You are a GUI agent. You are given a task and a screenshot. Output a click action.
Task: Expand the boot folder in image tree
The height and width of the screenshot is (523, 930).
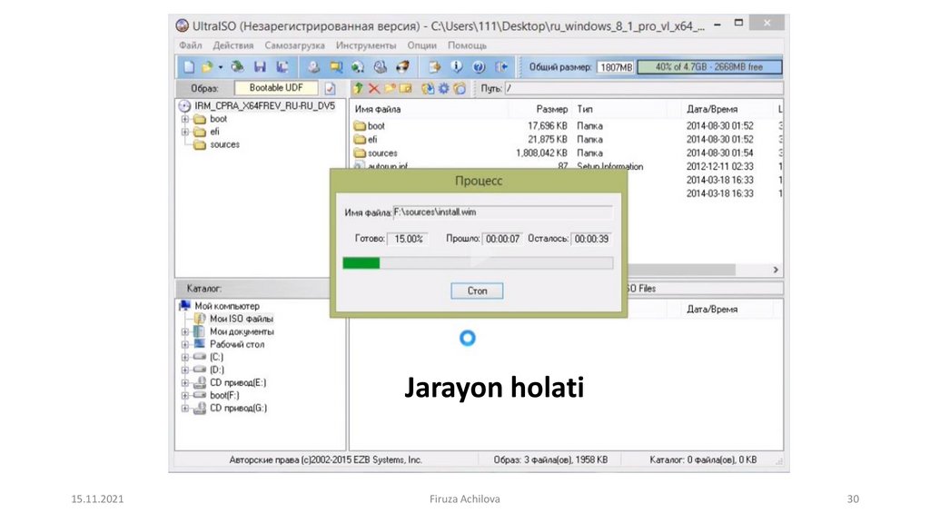(x=185, y=119)
